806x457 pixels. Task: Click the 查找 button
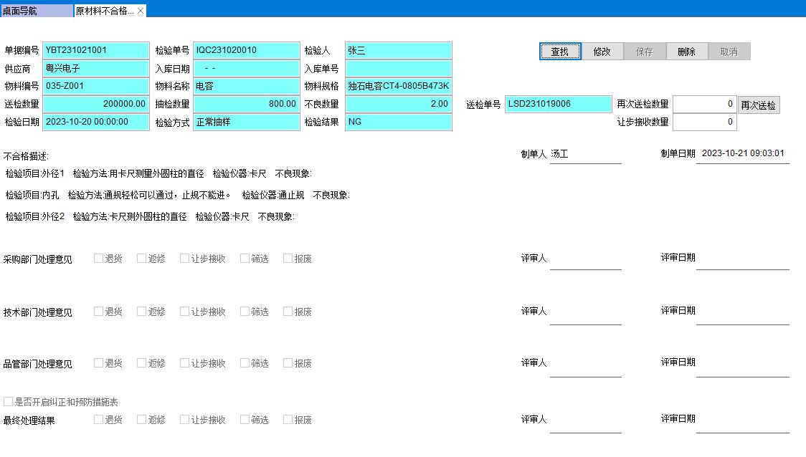pyautogui.click(x=560, y=52)
